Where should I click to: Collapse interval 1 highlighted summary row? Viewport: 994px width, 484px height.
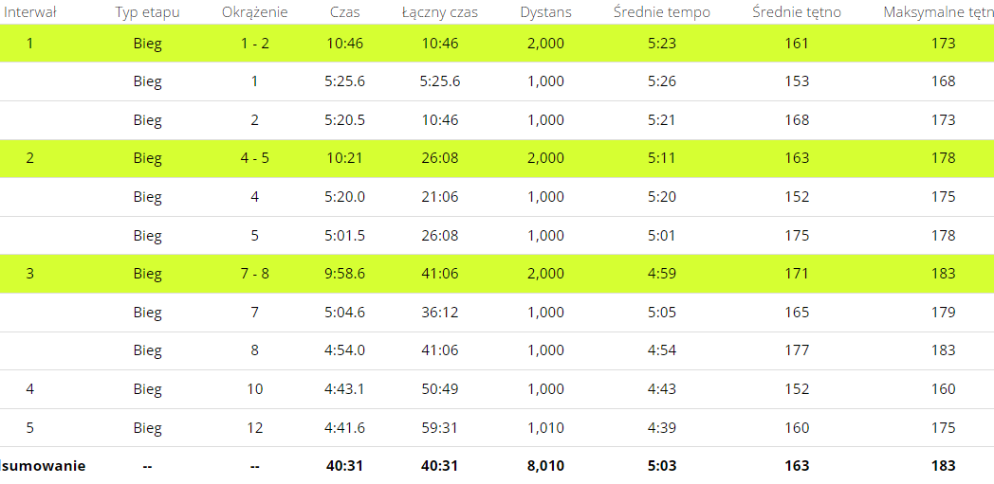coord(497,43)
